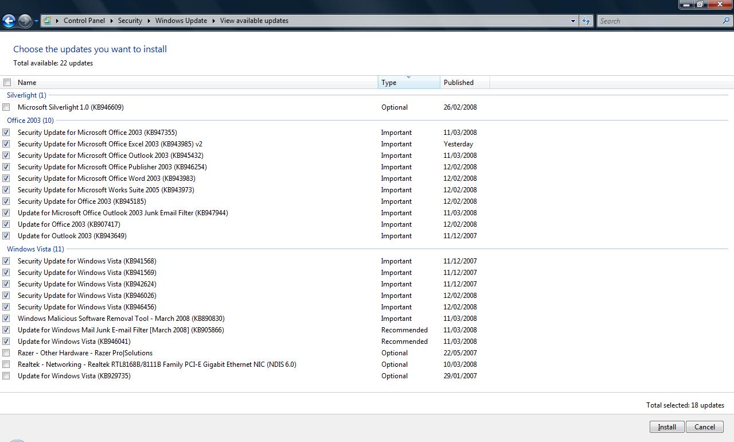Uncheck Windows Vista security update (KB941568)
Screen dimensions: 734x442
pyautogui.click(x=6, y=261)
